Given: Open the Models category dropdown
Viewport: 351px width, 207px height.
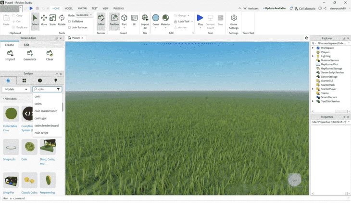Looking at the screenshot, I should (x=16, y=89).
